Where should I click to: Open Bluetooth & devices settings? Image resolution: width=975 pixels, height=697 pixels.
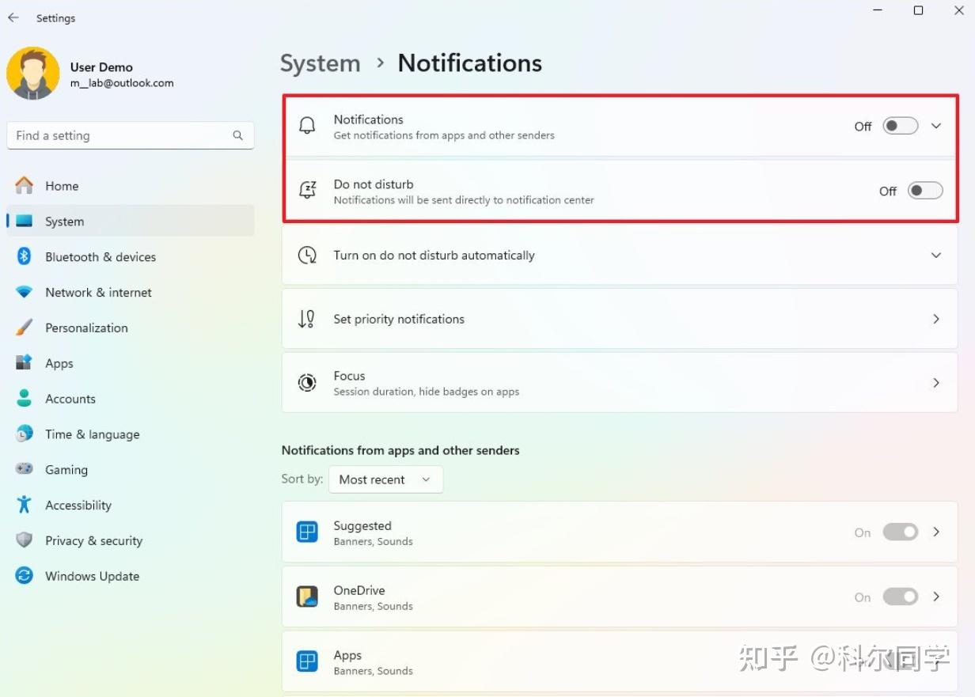click(101, 256)
